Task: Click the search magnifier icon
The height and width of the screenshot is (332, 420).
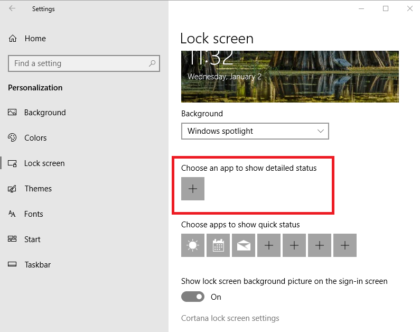Action: [x=152, y=63]
